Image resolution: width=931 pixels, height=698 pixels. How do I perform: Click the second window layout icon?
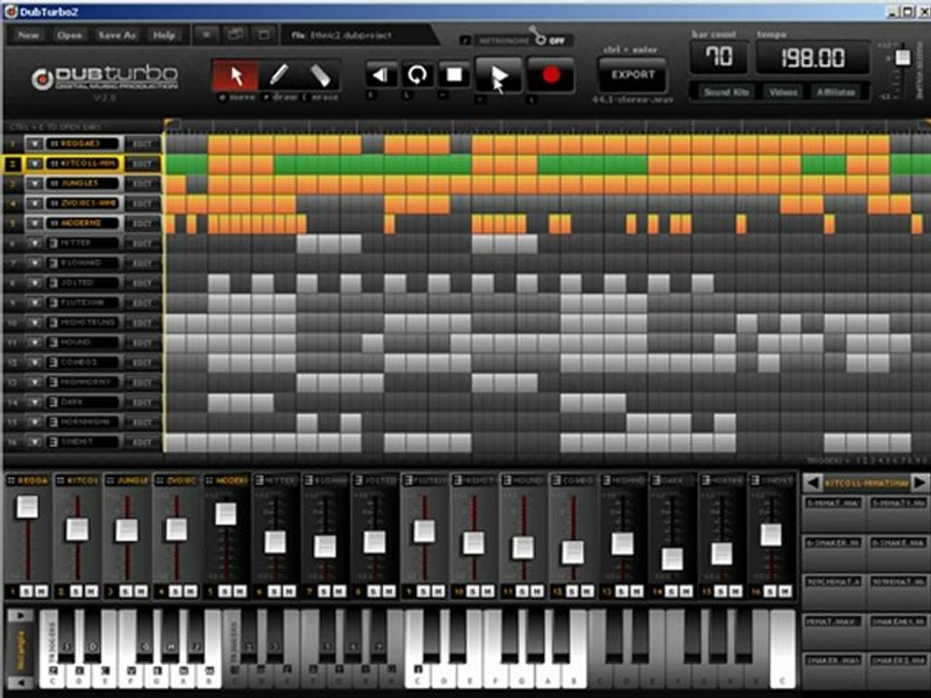pos(236,35)
